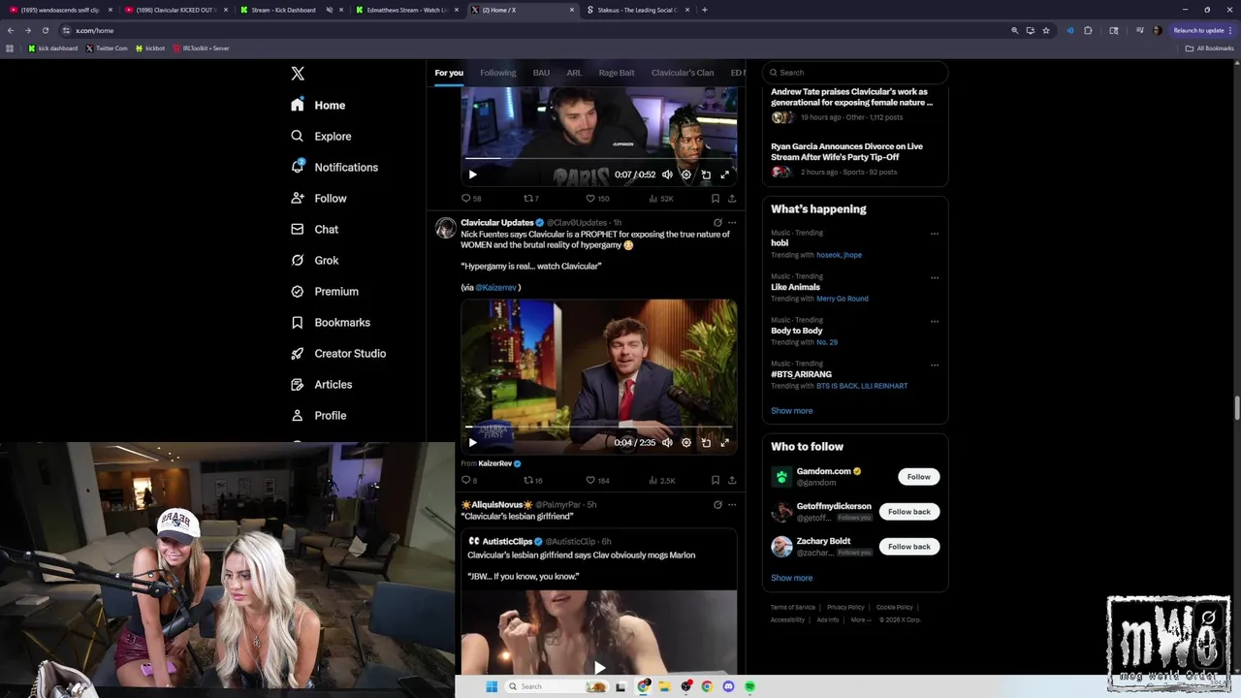Image resolution: width=1241 pixels, height=698 pixels.
Task: Open more options for 'Body to Body' trend
Action: click(x=935, y=321)
